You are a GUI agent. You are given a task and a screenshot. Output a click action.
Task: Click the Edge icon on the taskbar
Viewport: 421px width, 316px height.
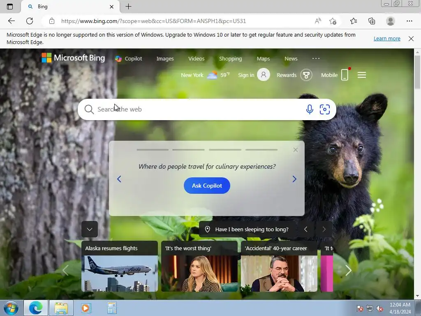click(36, 308)
